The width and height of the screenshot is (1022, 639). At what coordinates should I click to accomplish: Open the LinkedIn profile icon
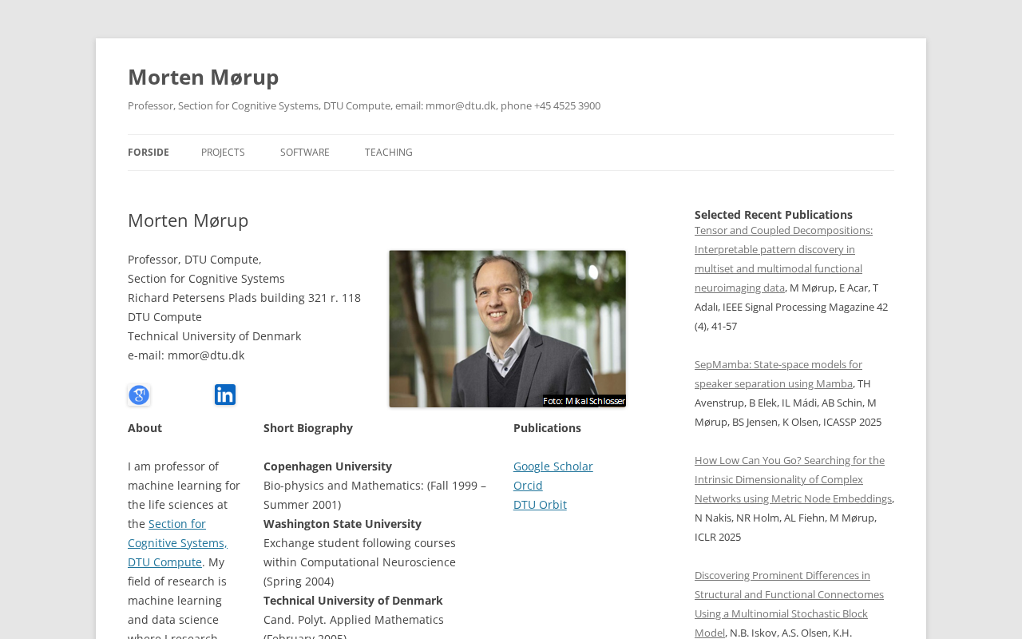click(225, 395)
